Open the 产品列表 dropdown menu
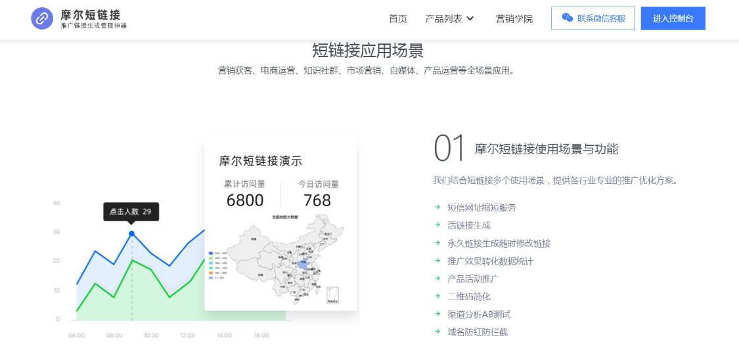This screenshot has width=739, height=350. [444, 18]
